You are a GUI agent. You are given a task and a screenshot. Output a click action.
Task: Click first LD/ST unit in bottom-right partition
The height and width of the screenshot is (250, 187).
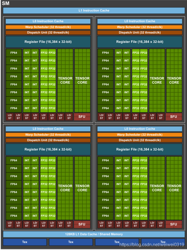point(101,224)
